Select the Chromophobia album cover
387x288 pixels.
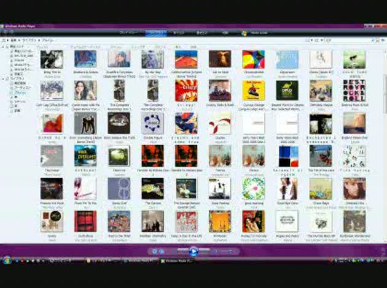[x=254, y=59]
